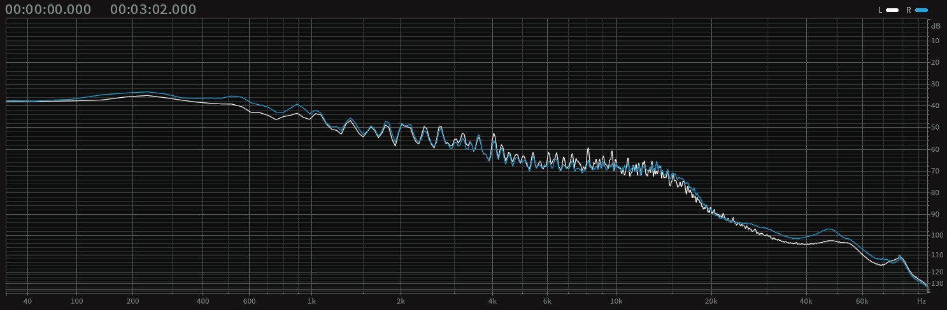Click the 70 dB level axis label
This screenshot has width=947, height=310.
[936, 172]
